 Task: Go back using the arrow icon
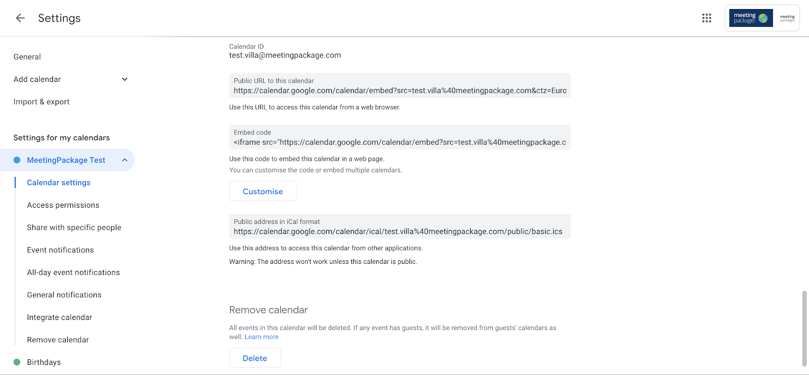pos(20,18)
